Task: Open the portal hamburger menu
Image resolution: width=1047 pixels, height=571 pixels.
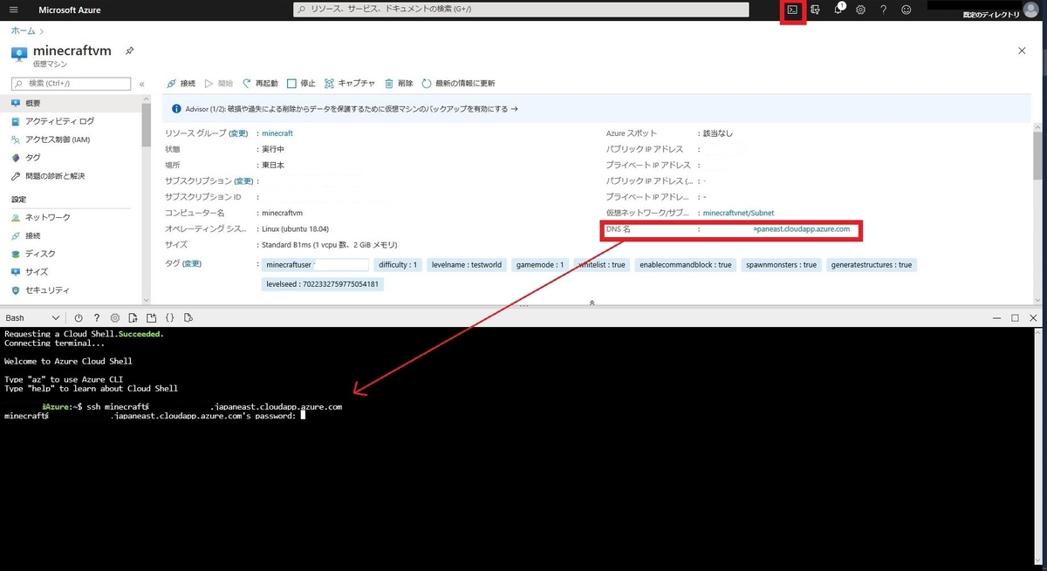Action: (x=13, y=10)
